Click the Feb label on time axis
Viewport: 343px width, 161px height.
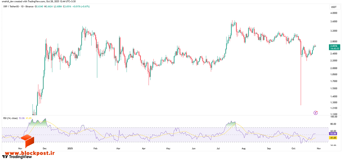[95, 148]
